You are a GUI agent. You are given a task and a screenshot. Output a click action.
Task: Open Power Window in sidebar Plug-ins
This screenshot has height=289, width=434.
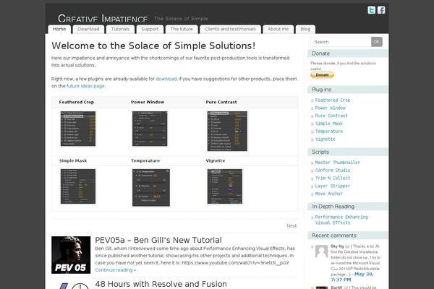click(x=331, y=108)
